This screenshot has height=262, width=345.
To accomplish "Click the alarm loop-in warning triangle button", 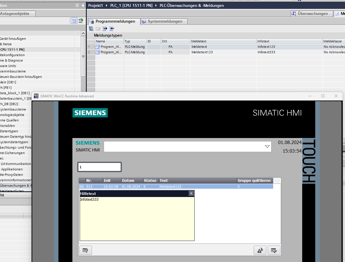I will [x=260, y=250].
